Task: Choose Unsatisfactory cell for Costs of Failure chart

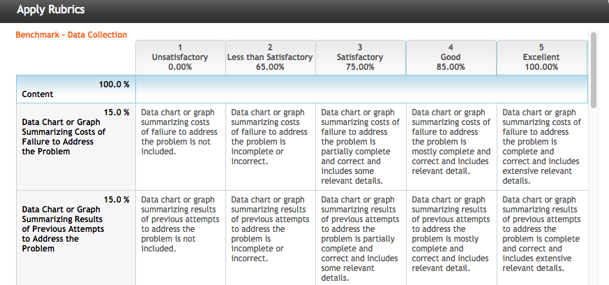Action: (x=180, y=147)
